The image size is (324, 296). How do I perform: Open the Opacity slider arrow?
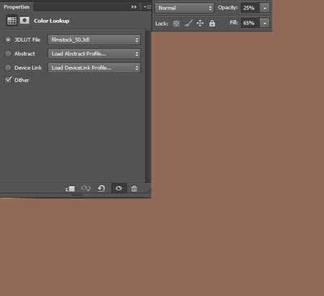pos(265,8)
